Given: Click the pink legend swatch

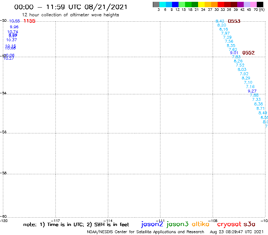Looking at the screenshot, I should [x=253, y=4].
